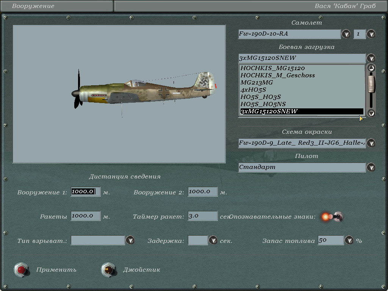This screenshot has height=291, width=388.
Task: Click the loadout list scrollbar thumb
Action: click(371, 84)
